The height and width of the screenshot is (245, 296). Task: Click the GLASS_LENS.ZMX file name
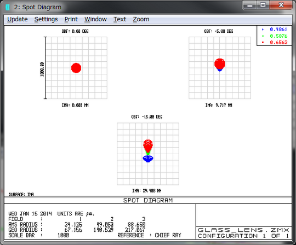pyautogui.click(x=243, y=230)
